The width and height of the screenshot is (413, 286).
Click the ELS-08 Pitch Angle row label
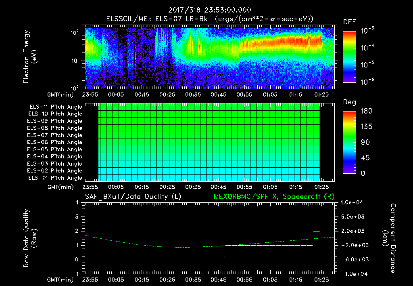coord(55,128)
